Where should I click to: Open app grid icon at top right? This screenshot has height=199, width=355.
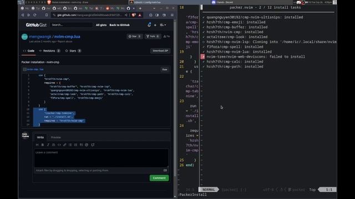tap(334, 2)
